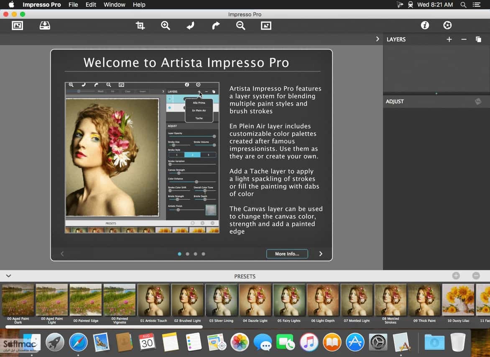Apply the 02 Brushed Light preset

187,303
